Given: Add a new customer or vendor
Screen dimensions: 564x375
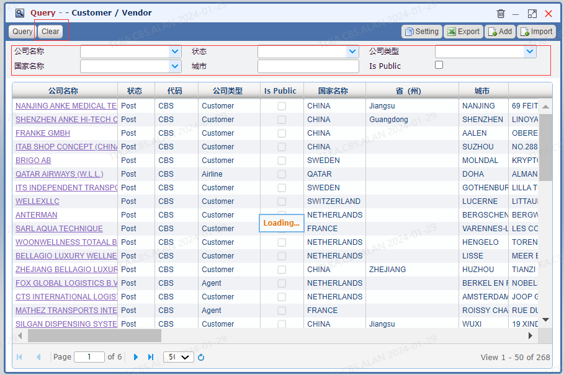Looking at the screenshot, I should click(x=500, y=32).
